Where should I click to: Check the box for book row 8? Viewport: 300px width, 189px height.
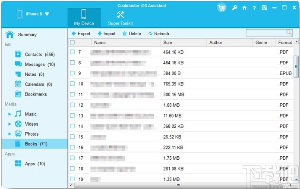(73, 62)
